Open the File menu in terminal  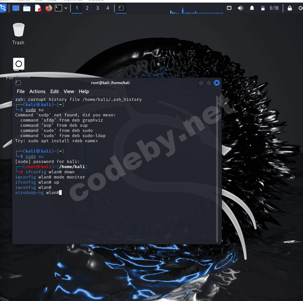point(21,91)
